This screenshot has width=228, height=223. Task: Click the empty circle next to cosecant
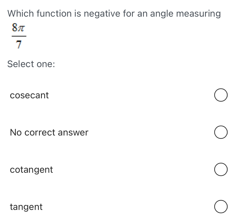point(221,95)
